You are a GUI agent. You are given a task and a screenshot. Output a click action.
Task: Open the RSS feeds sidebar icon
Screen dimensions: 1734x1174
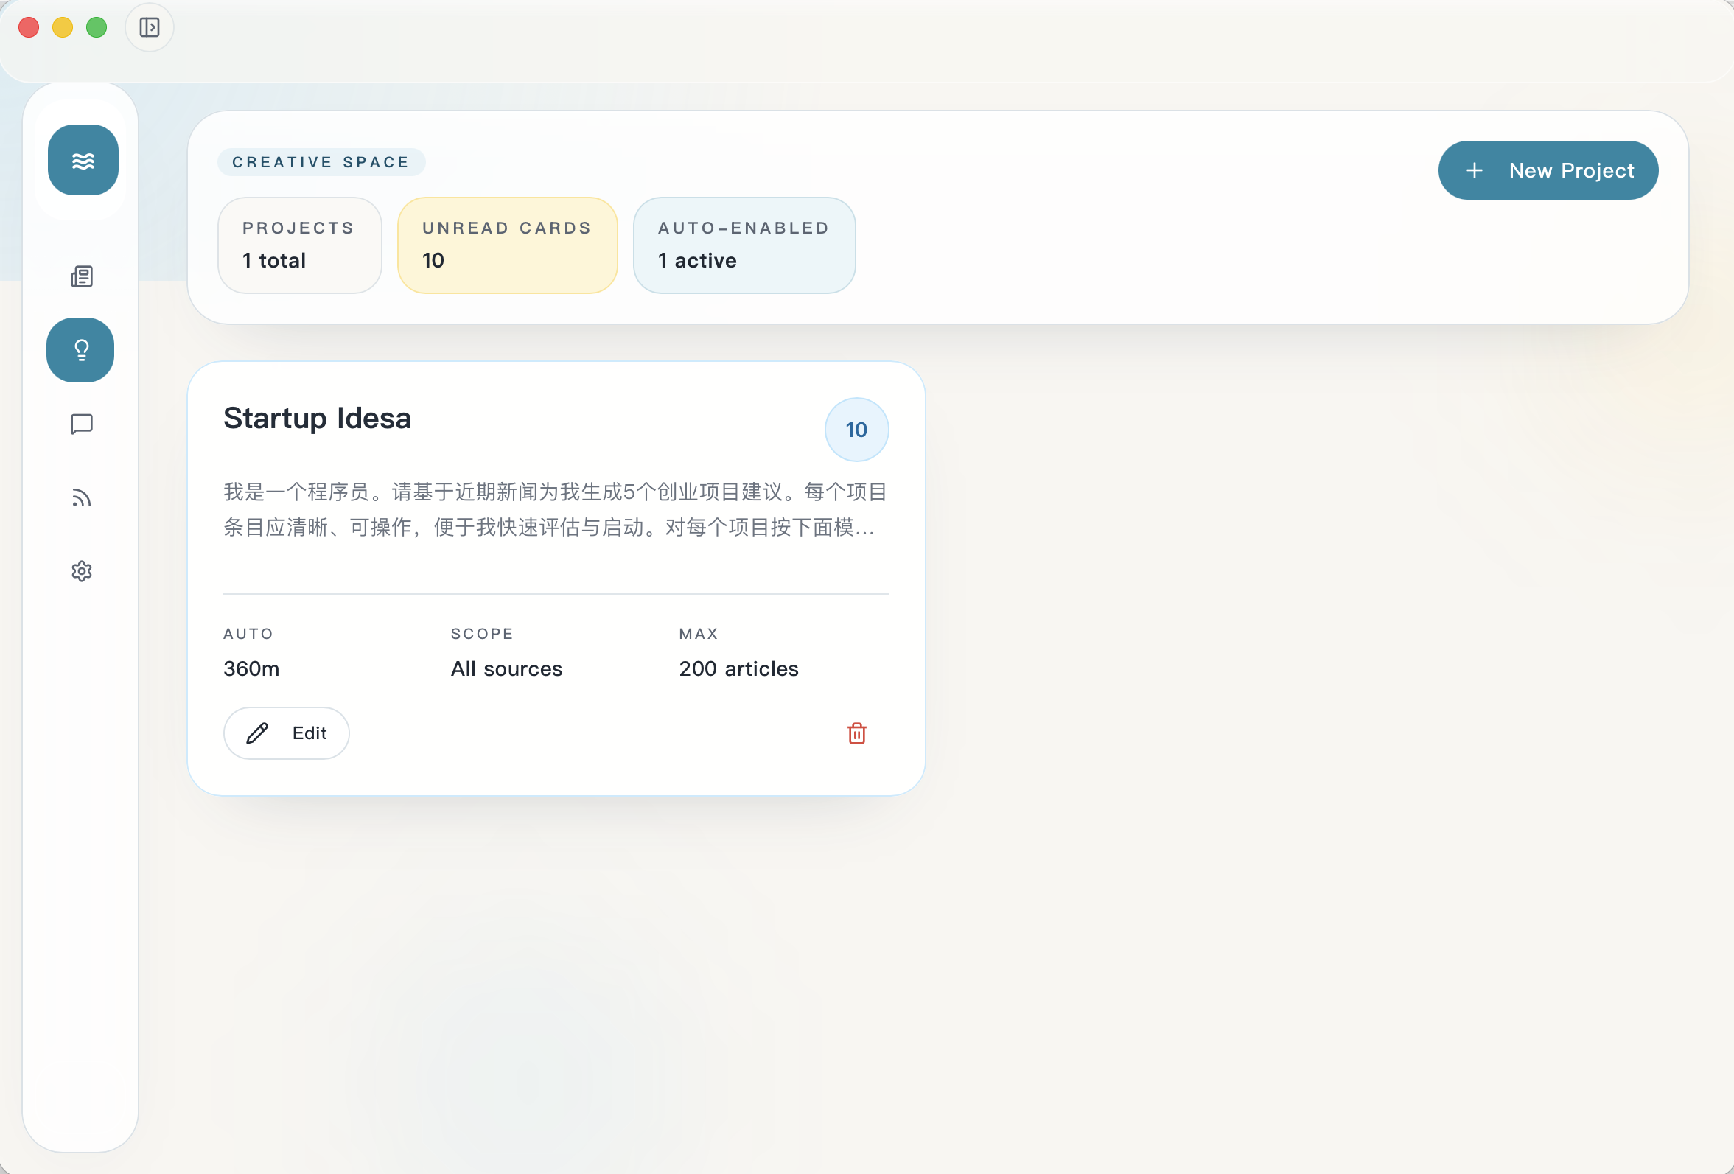81,497
